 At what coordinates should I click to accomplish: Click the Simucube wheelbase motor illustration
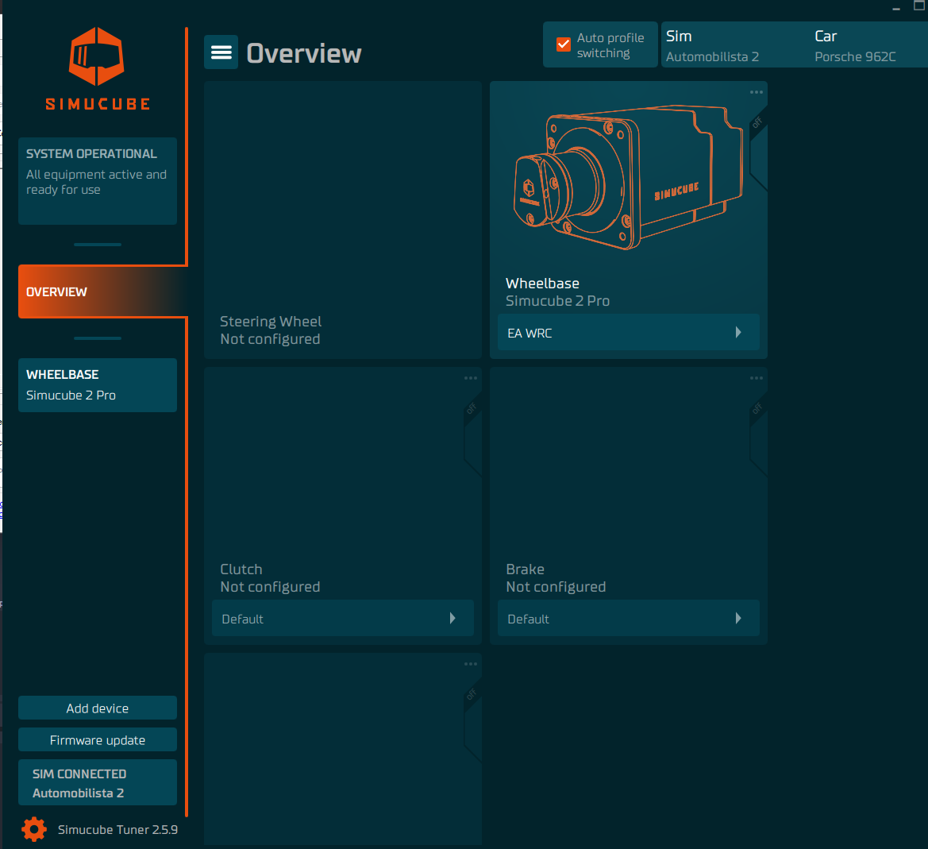627,179
